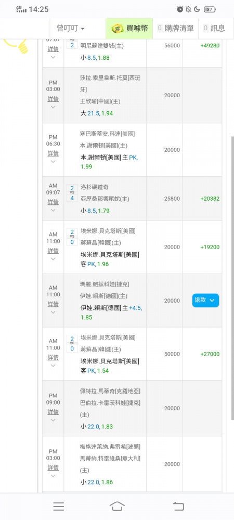234x520 pixels.
Task: Tap the 2 vs 0 score badge at odds 1.96
Action: (72, 237)
